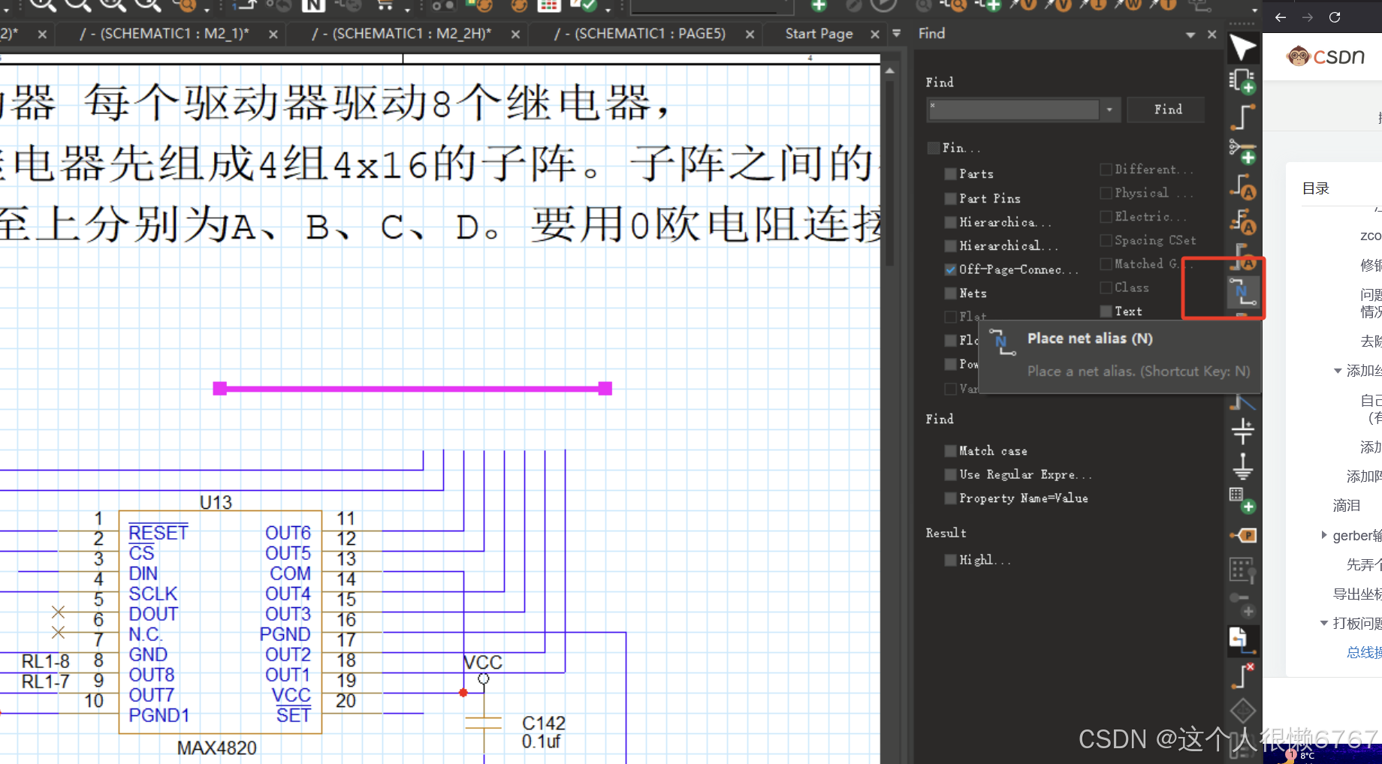1382x764 pixels.
Task: Enable the Text checkbox
Action: (x=1106, y=311)
